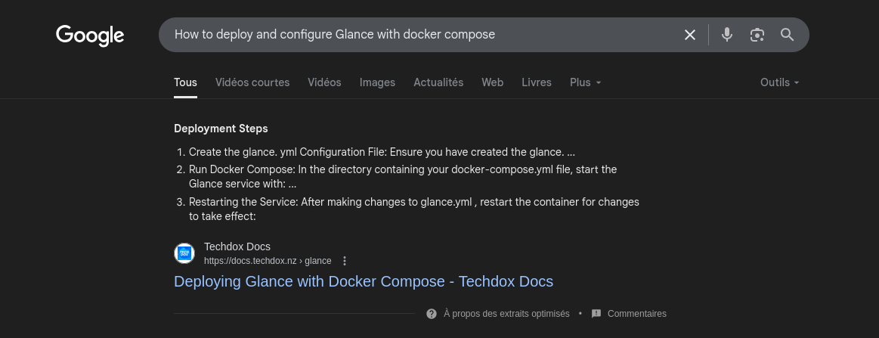
Task: Open the Outils dropdown
Action: pos(779,82)
